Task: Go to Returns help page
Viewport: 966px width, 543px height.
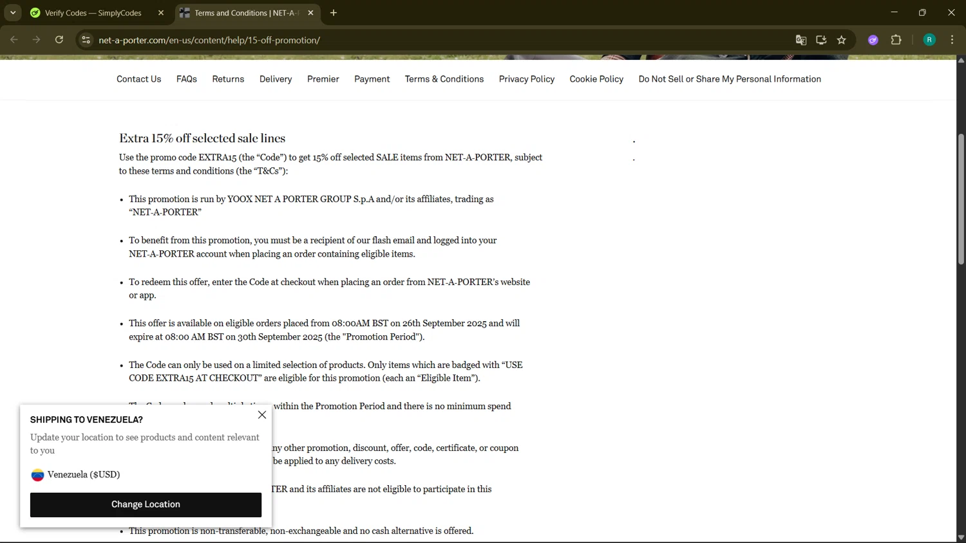Action: tap(228, 79)
